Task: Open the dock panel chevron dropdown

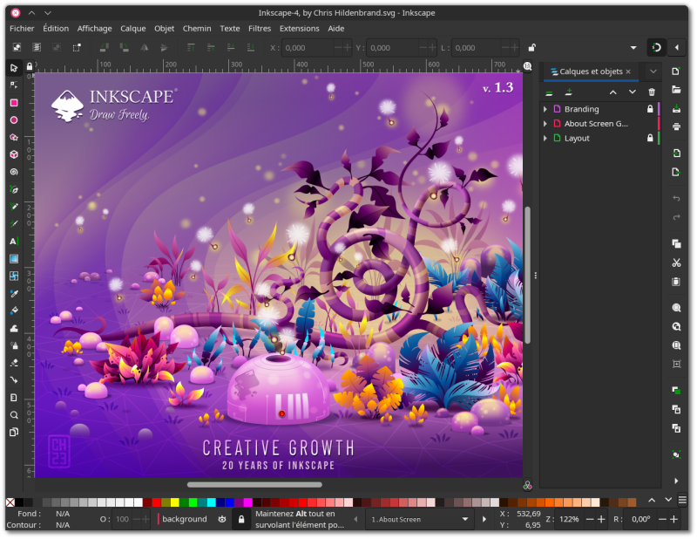Action: (653, 72)
